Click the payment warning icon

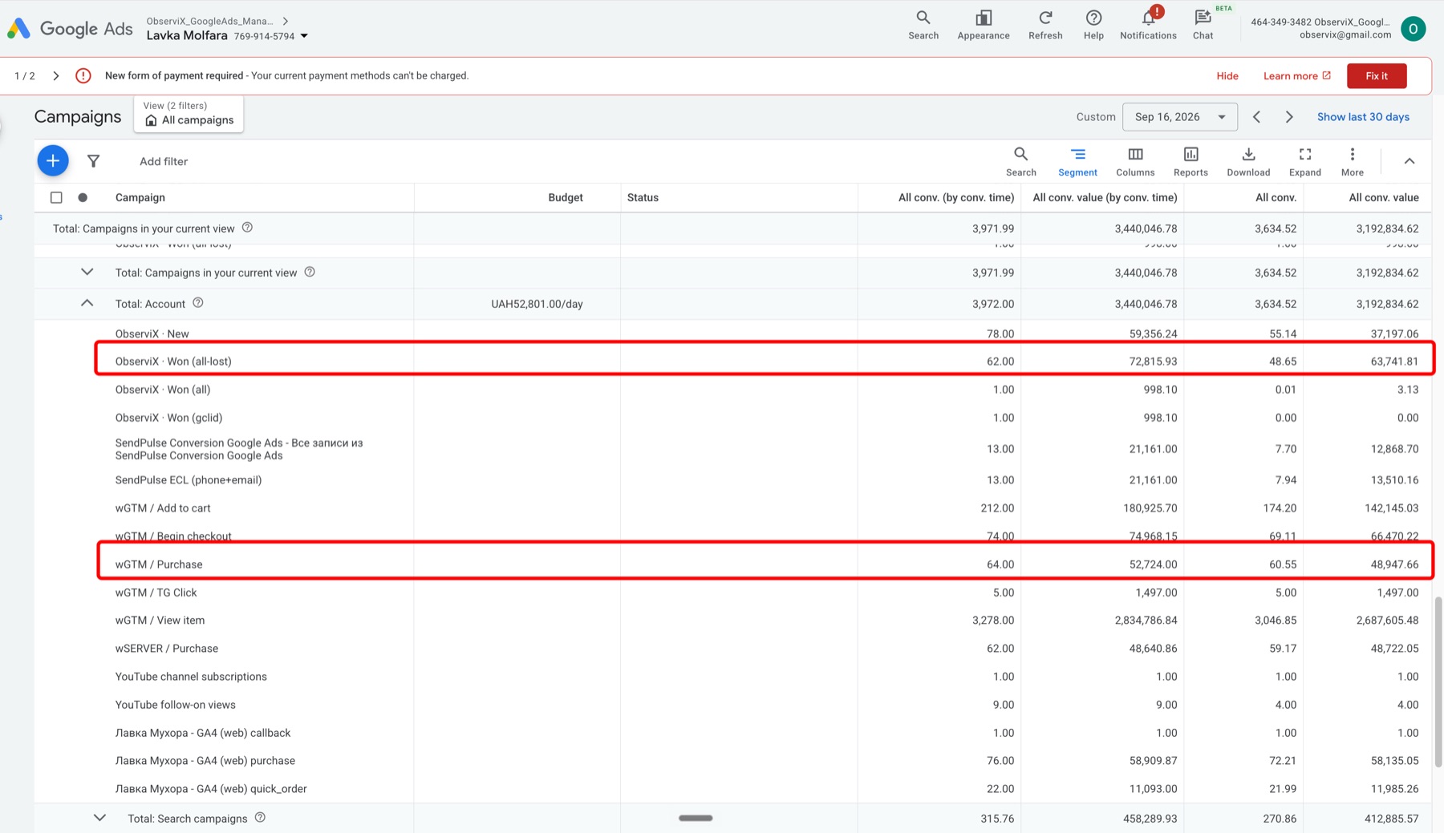[x=83, y=76]
